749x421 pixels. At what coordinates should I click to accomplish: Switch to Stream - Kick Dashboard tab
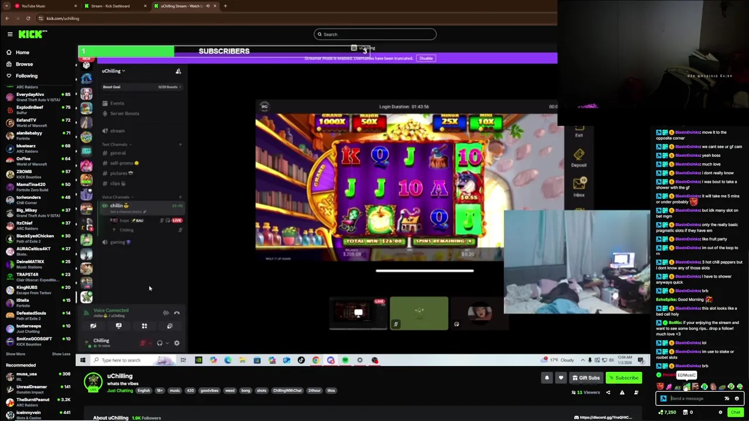pyautogui.click(x=114, y=6)
